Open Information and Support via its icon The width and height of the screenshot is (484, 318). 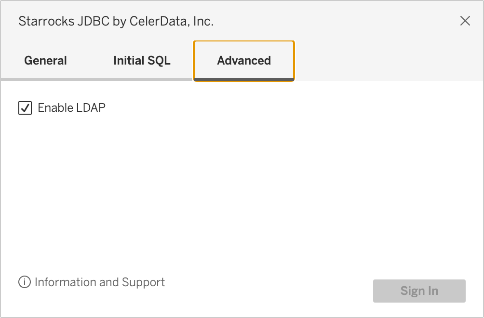(23, 282)
